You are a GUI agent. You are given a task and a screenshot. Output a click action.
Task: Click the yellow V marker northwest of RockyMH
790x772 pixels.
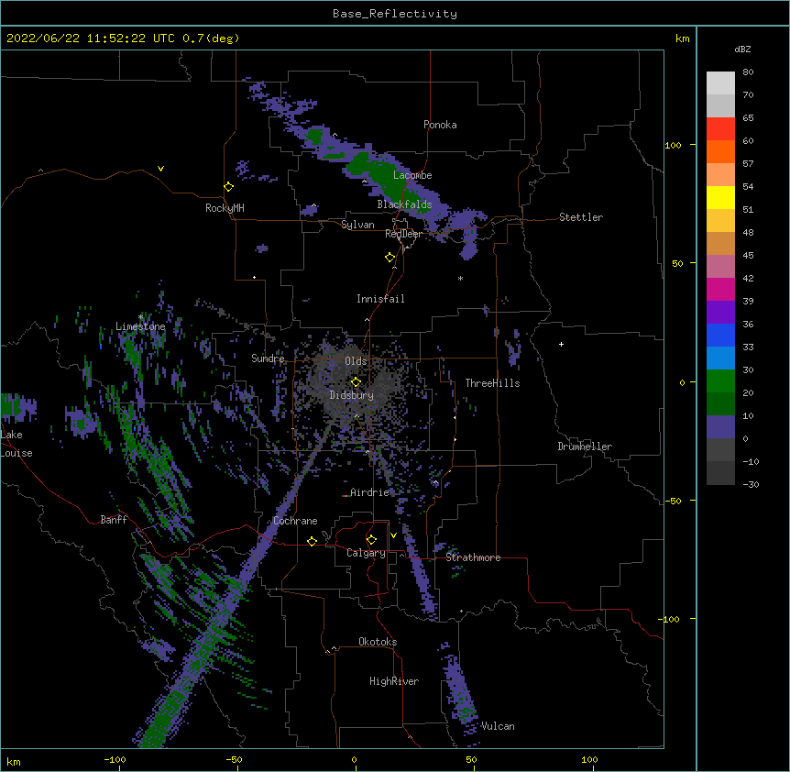tap(160, 169)
